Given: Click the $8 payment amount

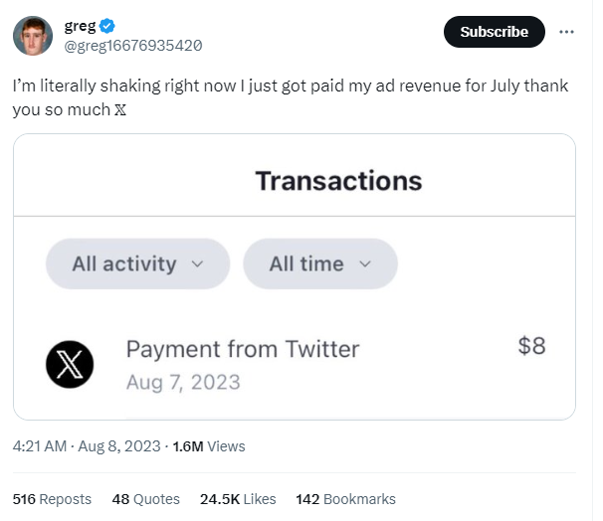Looking at the screenshot, I should 531,346.
